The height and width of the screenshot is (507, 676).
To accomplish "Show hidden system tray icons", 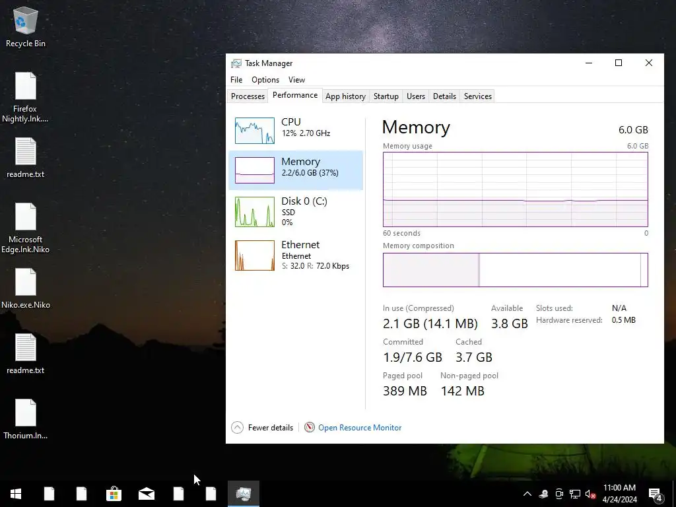I will coord(527,494).
